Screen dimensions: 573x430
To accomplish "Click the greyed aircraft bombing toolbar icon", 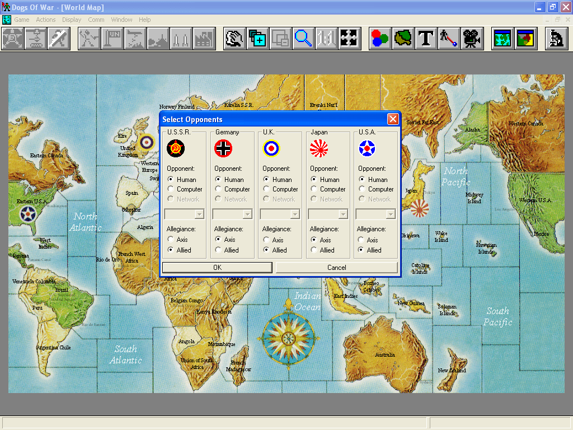I will coord(135,39).
